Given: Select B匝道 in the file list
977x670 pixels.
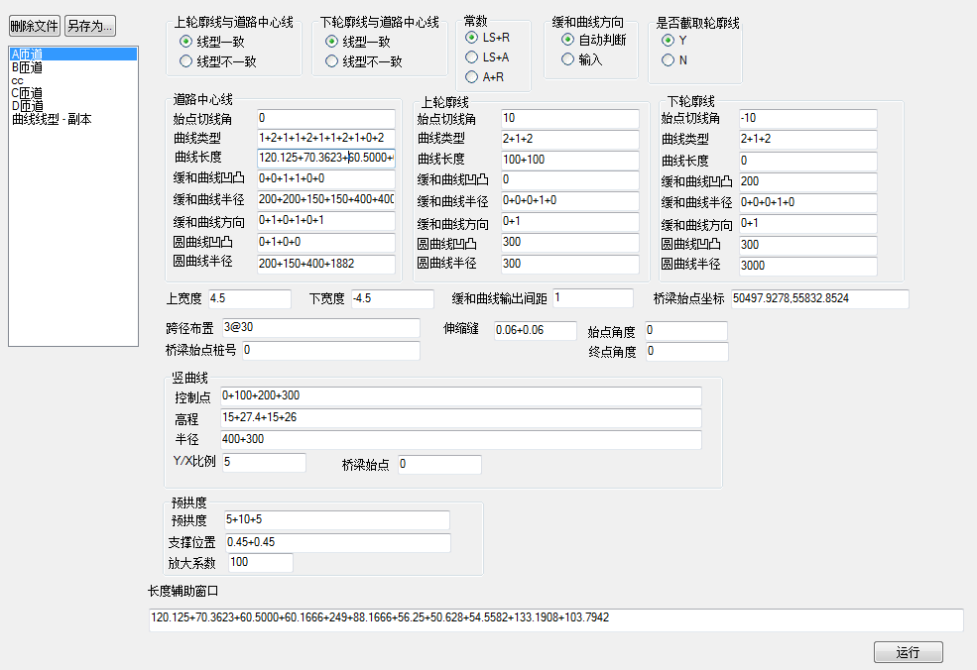Looking at the screenshot, I should click(27, 67).
